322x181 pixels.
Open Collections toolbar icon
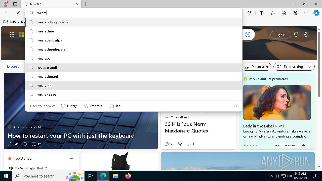point(284,13)
